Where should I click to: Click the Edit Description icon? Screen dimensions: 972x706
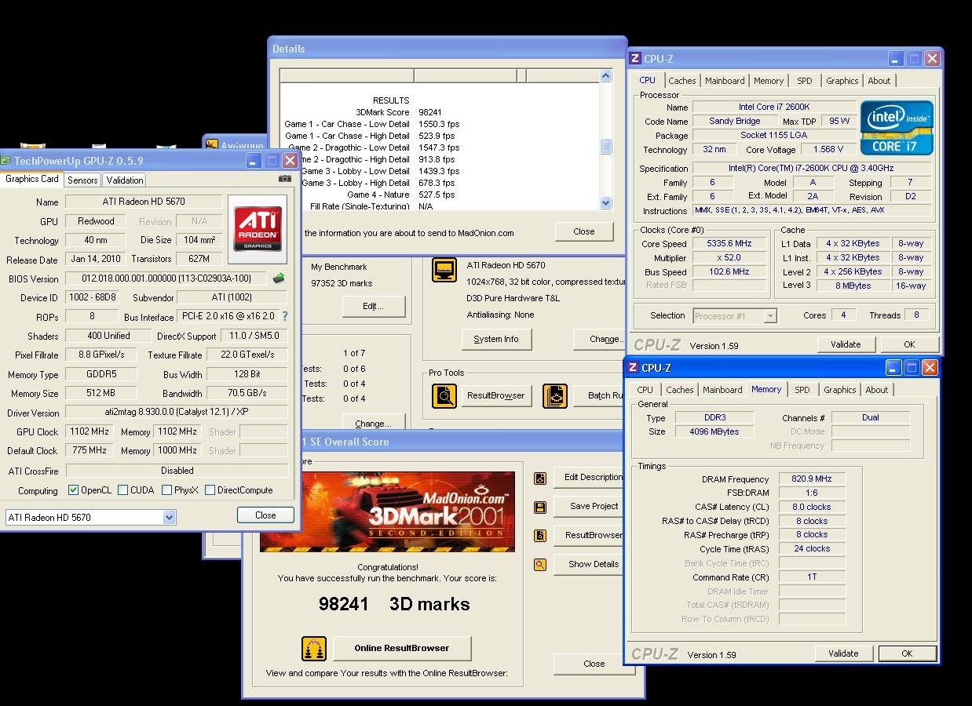[x=540, y=479]
